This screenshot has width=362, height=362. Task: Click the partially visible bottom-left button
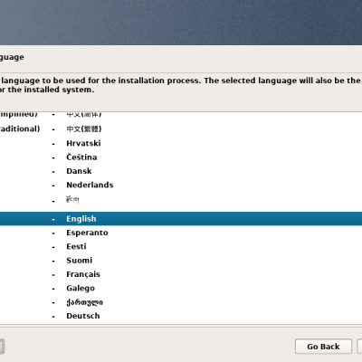click(x=2, y=347)
